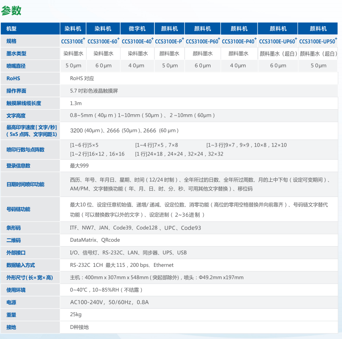Select the CCS3100E-40+ model cell

(137, 41)
